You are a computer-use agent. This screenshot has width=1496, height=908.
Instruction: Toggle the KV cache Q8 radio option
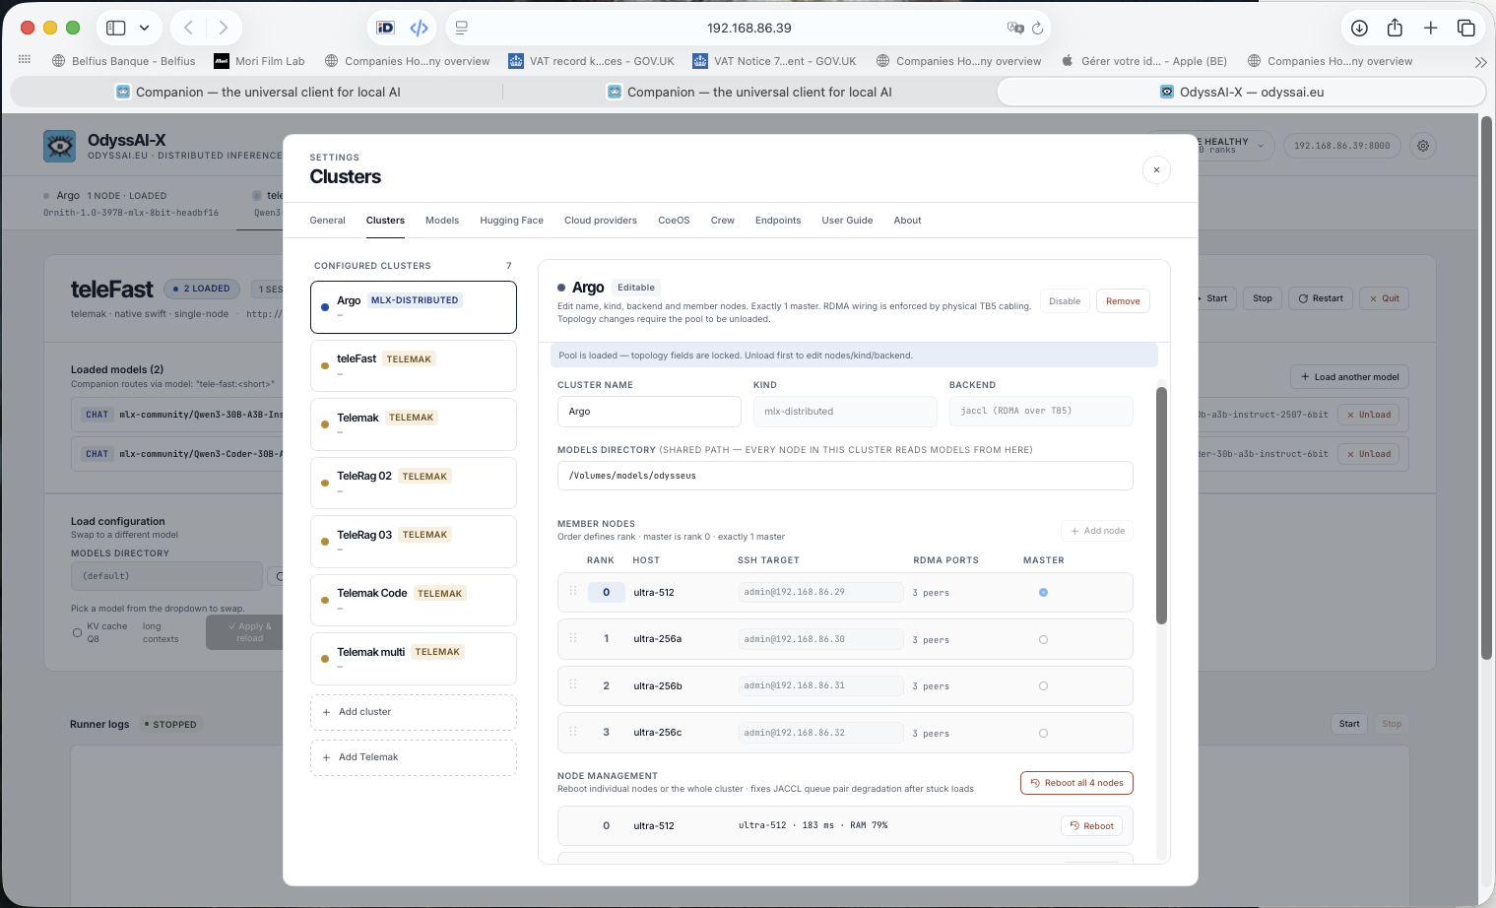[x=78, y=633]
